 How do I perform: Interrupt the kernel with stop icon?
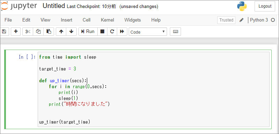(102, 32)
